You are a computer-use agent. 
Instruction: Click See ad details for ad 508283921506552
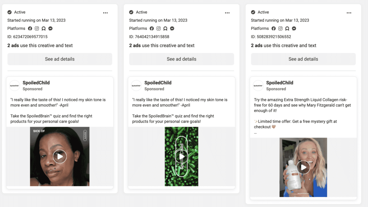click(303, 59)
